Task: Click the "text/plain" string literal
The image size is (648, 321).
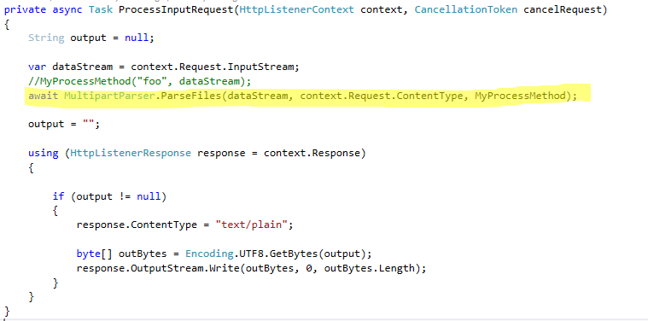Action: (x=251, y=225)
